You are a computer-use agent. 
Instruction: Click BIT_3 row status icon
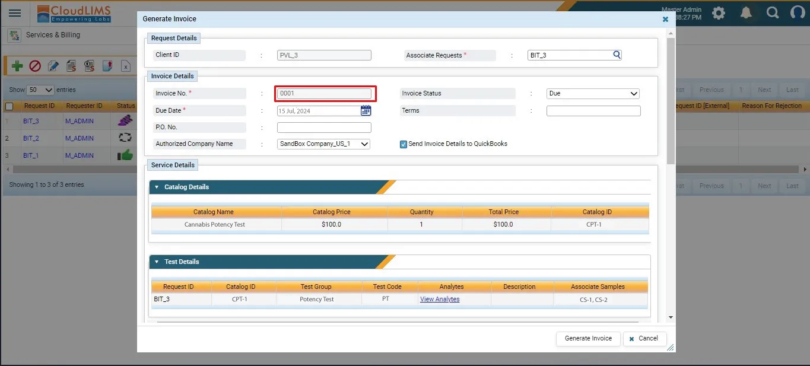[x=125, y=121]
